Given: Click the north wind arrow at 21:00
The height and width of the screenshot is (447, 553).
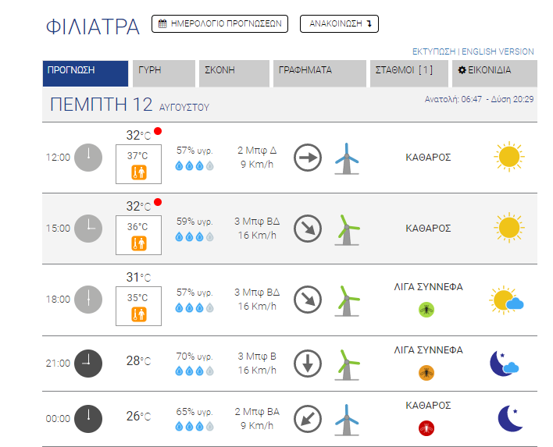Looking at the screenshot, I should [308, 364].
